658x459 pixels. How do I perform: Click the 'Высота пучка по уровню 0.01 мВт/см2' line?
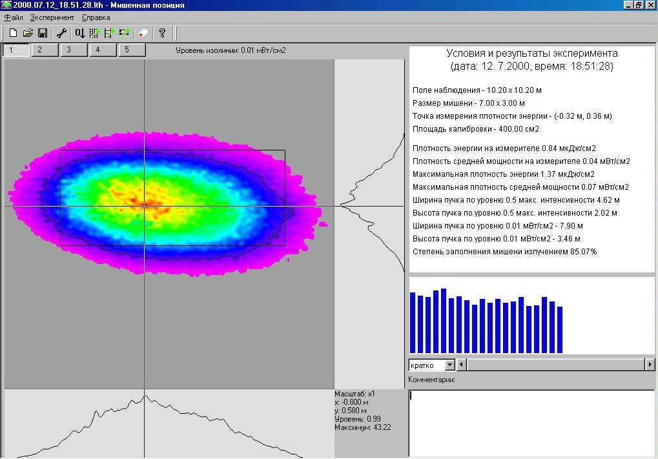click(496, 239)
